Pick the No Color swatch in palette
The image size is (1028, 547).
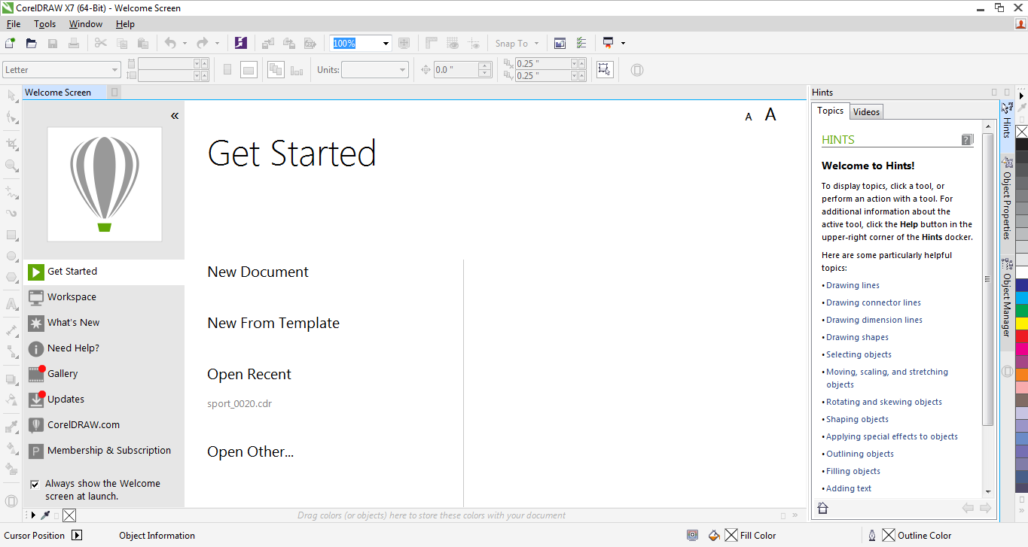tap(1022, 132)
